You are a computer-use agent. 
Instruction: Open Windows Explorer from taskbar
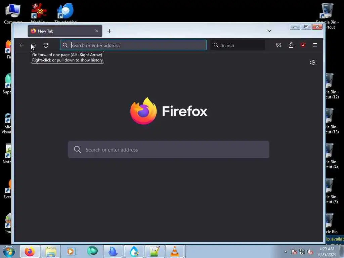point(51,251)
